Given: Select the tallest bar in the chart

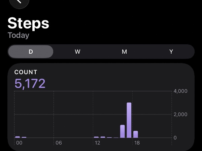Looking at the screenshot, I should tap(129, 120).
